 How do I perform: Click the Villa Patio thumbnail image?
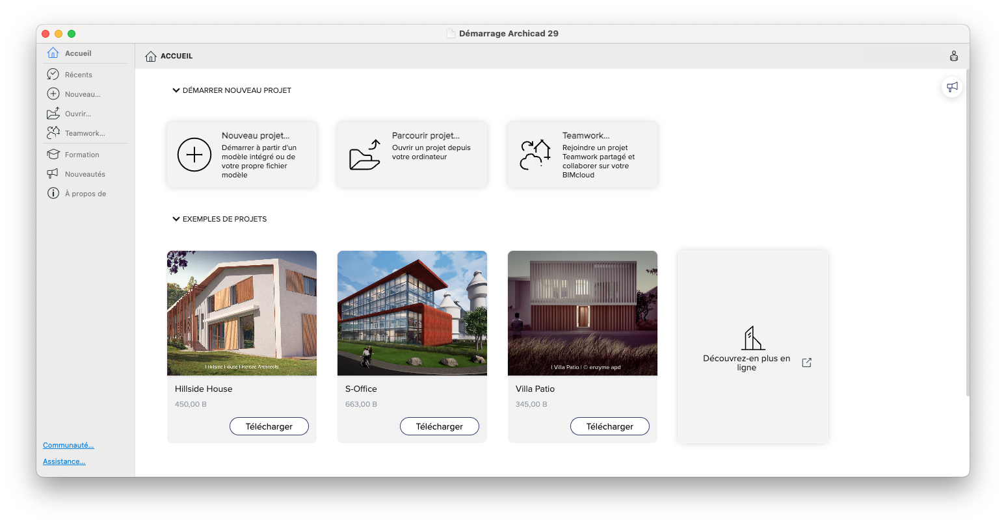pyautogui.click(x=583, y=313)
